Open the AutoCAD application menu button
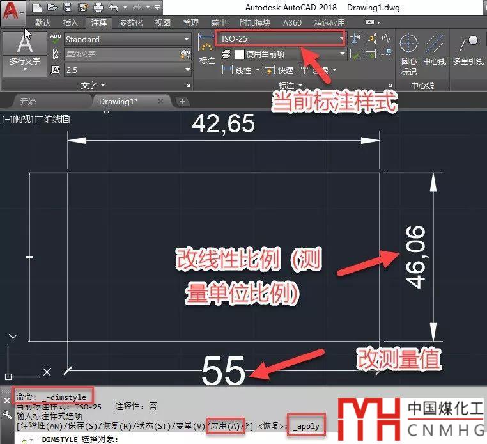This screenshot has height=444, width=487. pyautogui.click(x=13, y=11)
